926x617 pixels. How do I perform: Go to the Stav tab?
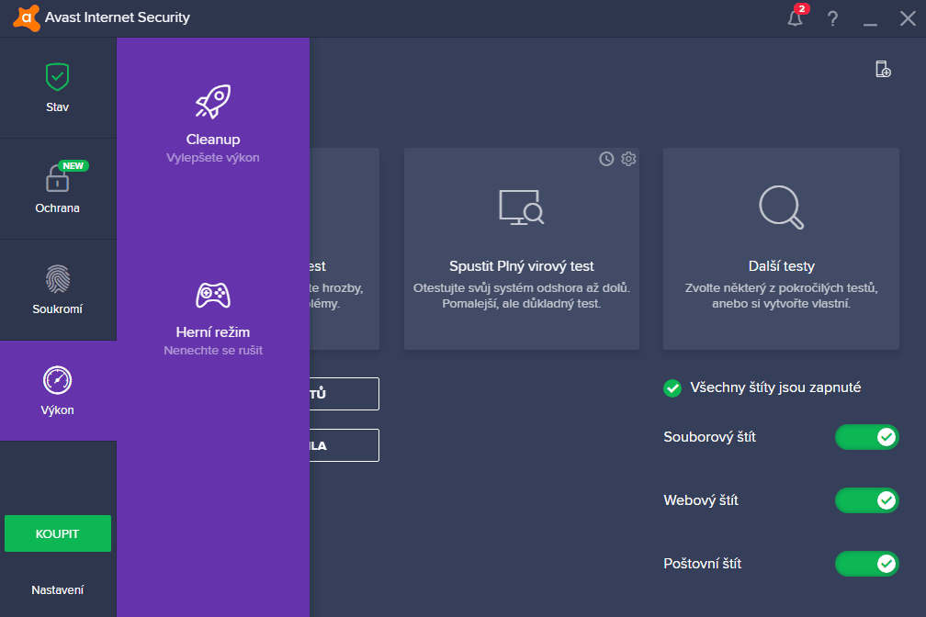click(x=58, y=88)
